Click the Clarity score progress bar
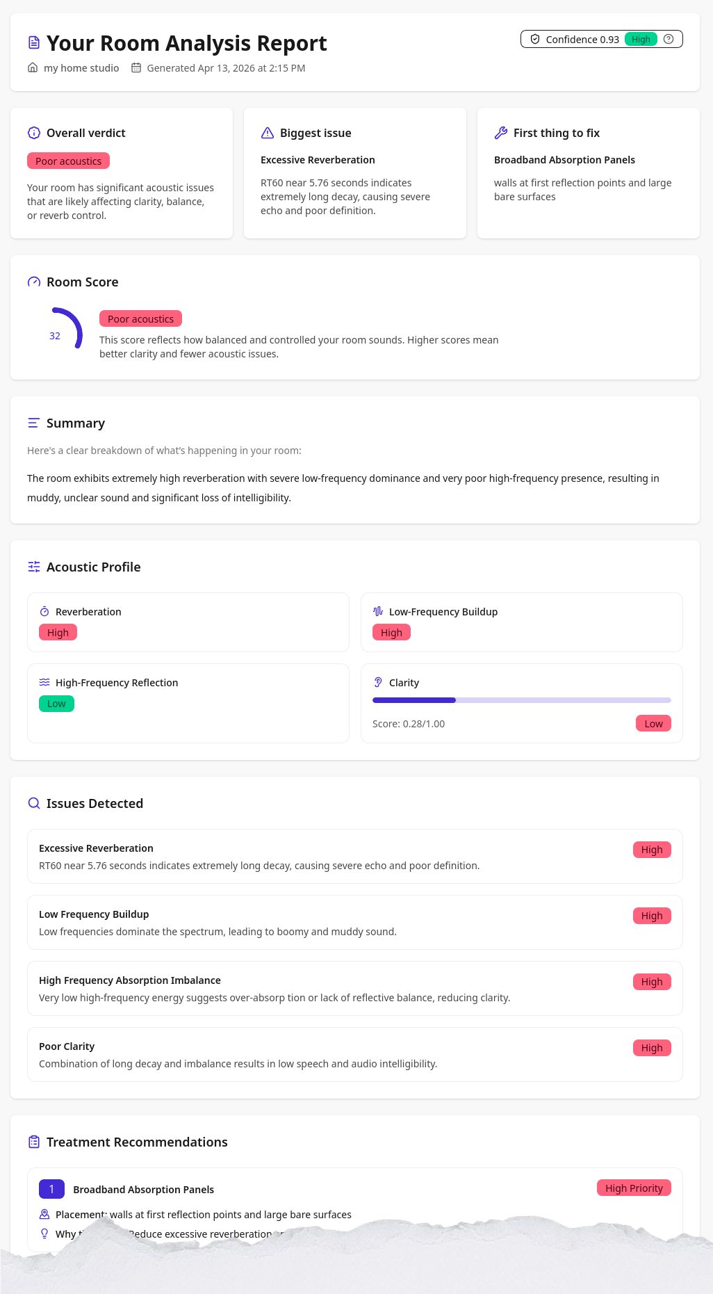 click(x=521, y=699)
